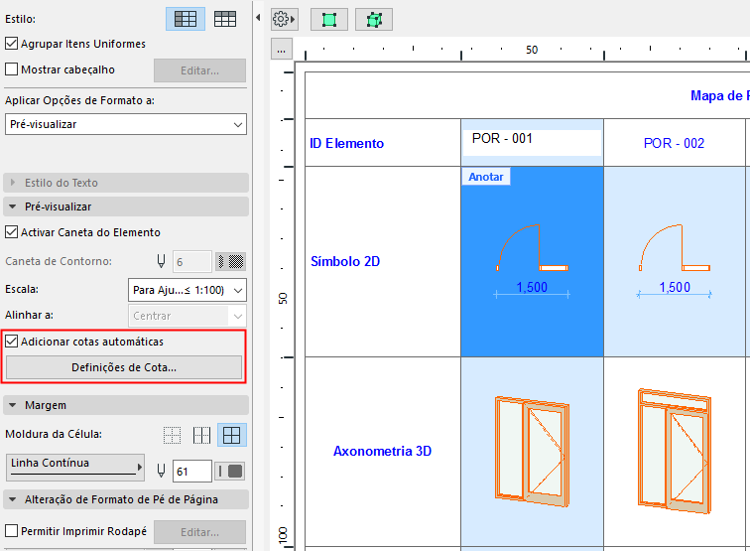Click the Símbolo 2D row label
The image size is (750, 551).
pos(345,261)
